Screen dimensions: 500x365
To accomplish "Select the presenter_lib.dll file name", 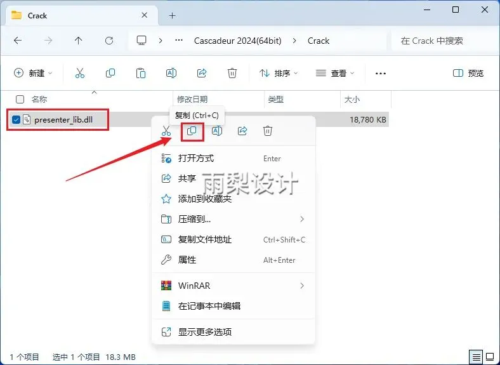I will click(x=63, y=119).
